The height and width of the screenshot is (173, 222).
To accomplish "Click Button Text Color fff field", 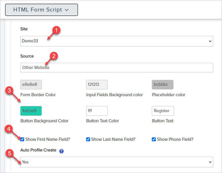I will click(97, 111).
